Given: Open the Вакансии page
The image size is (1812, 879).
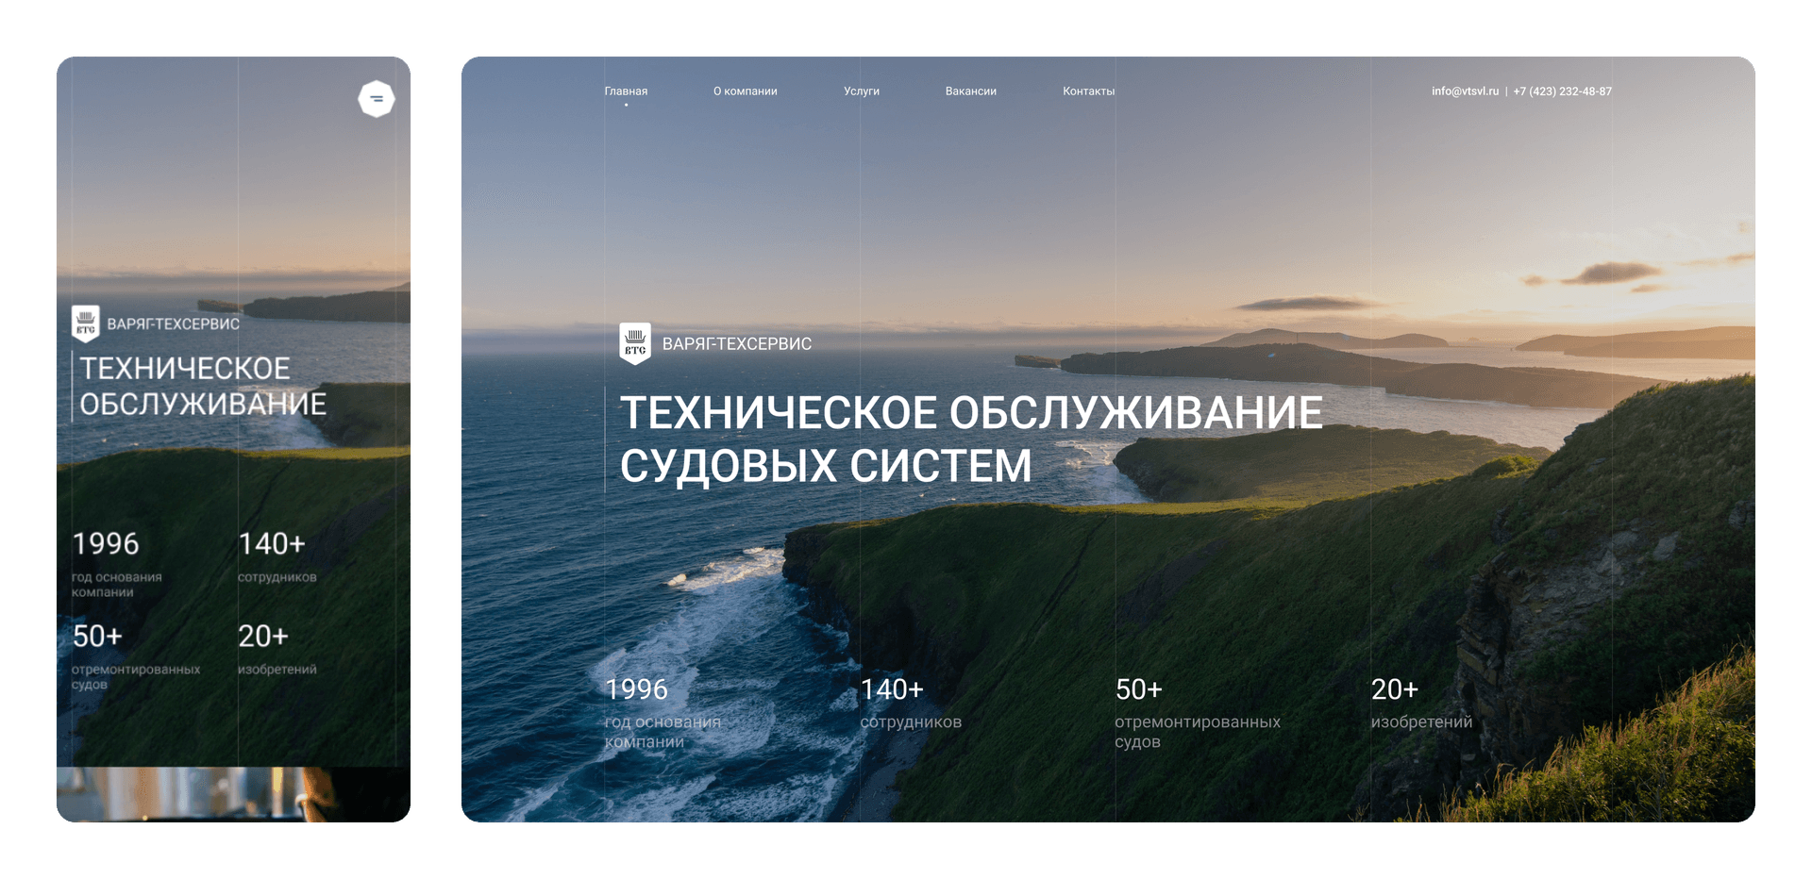Looking at the screenshot, I should tap(970, 91).
